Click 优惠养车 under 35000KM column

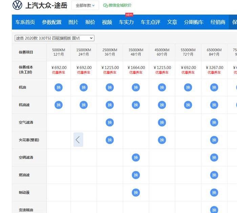(x=136, y=72)
